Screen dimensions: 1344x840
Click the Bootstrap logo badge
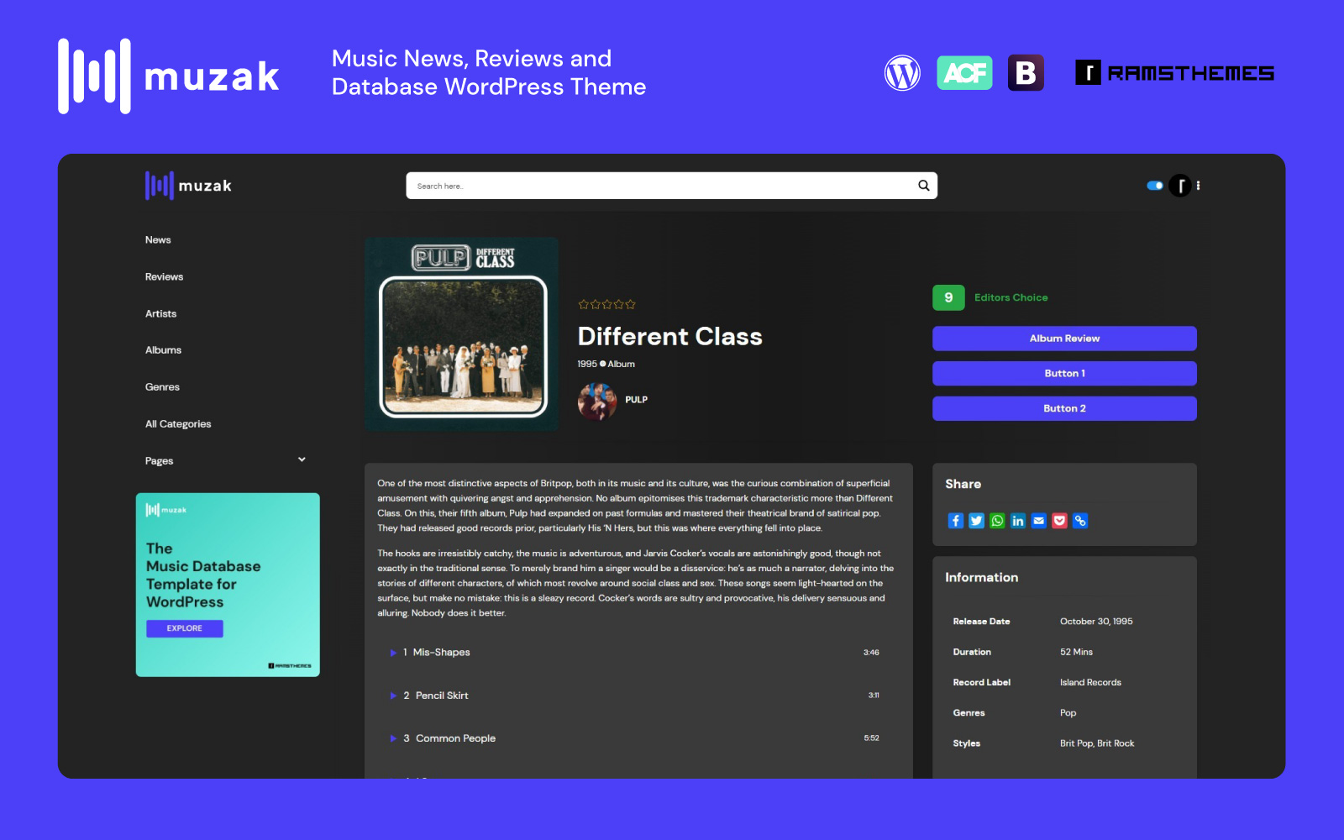click(x=1026, y=73)
